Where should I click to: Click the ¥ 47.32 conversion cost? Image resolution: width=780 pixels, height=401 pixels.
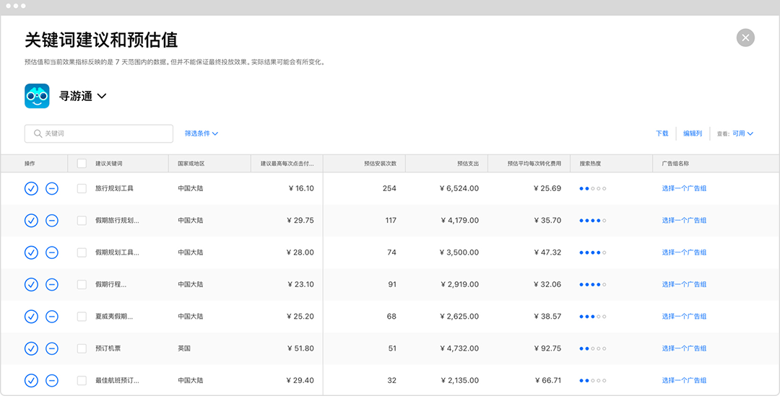(x=547, y=252)
